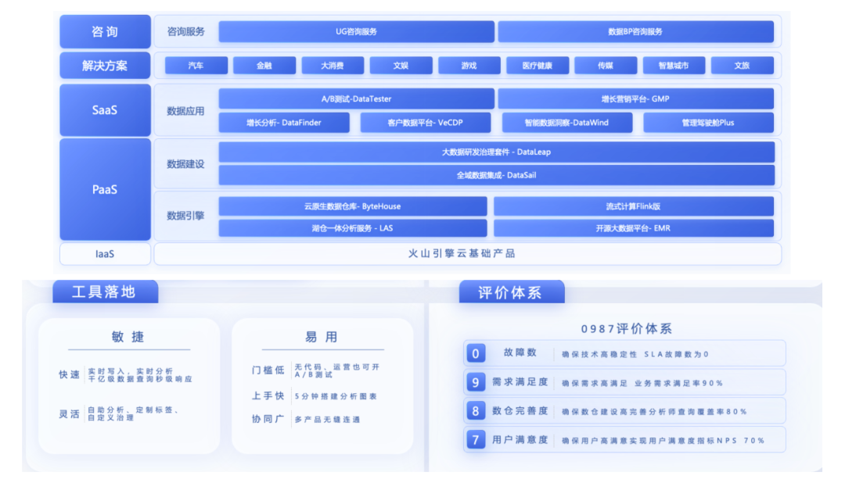This screenshot has height=483, width=845.
Task: Click the 灵活 item label
Action: (70, 413)
